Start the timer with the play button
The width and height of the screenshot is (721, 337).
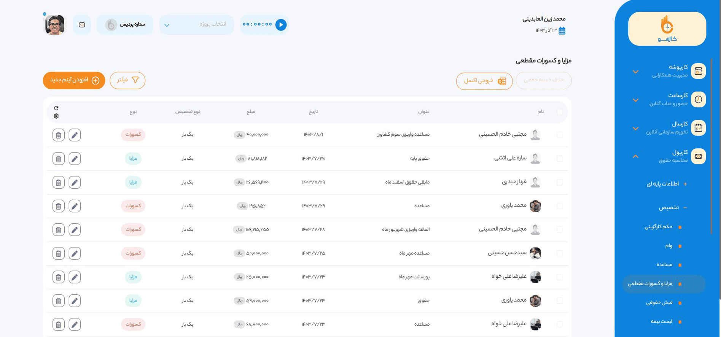click(281, 25)
